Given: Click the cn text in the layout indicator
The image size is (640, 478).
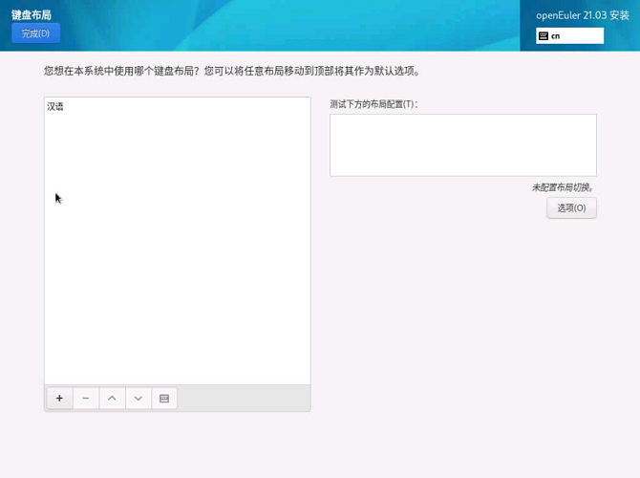Looking at the screenshot, I should tap(555, 36).
